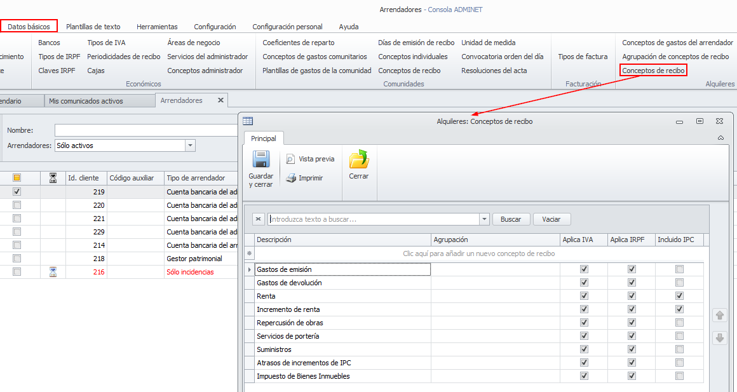Click the hourglass column header in Arrendadores
The width and height of the screenshot is (737, 392).
53,178
